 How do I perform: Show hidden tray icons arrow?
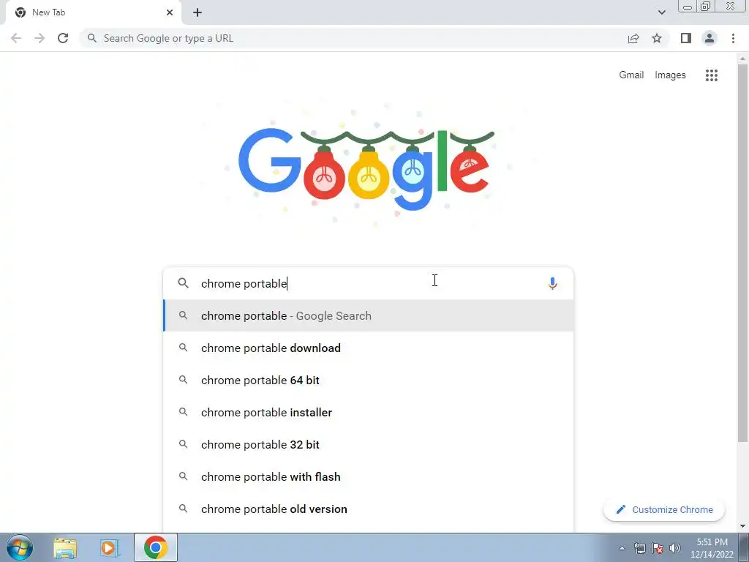pos(622,548)
